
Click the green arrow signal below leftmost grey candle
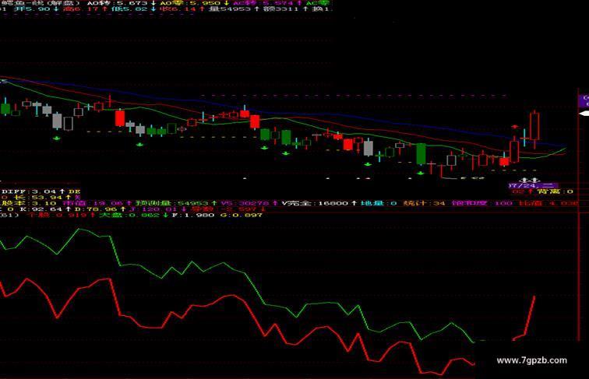point(57,139)
